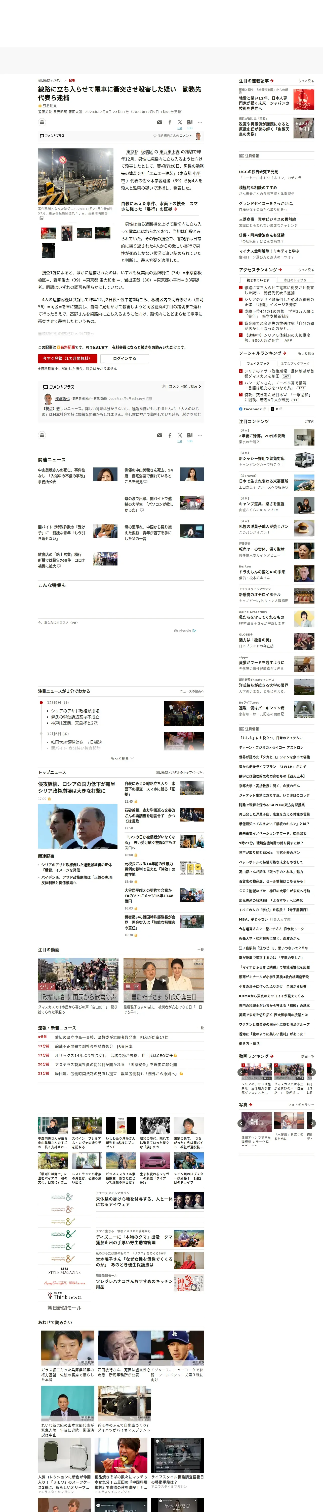The image size is (323, 1512).
Task: Click the ニュースの要点へ link
Action: tap(192, 691)
